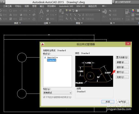Click the 关闭 button
The width and height of the screenshot is (139, 114).
pyautogui.click(x=108, y=102)
